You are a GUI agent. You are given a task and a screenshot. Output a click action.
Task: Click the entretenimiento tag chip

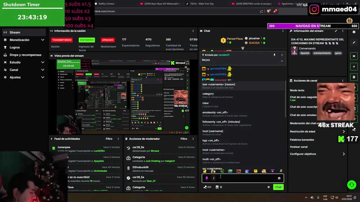click(322, 53)
